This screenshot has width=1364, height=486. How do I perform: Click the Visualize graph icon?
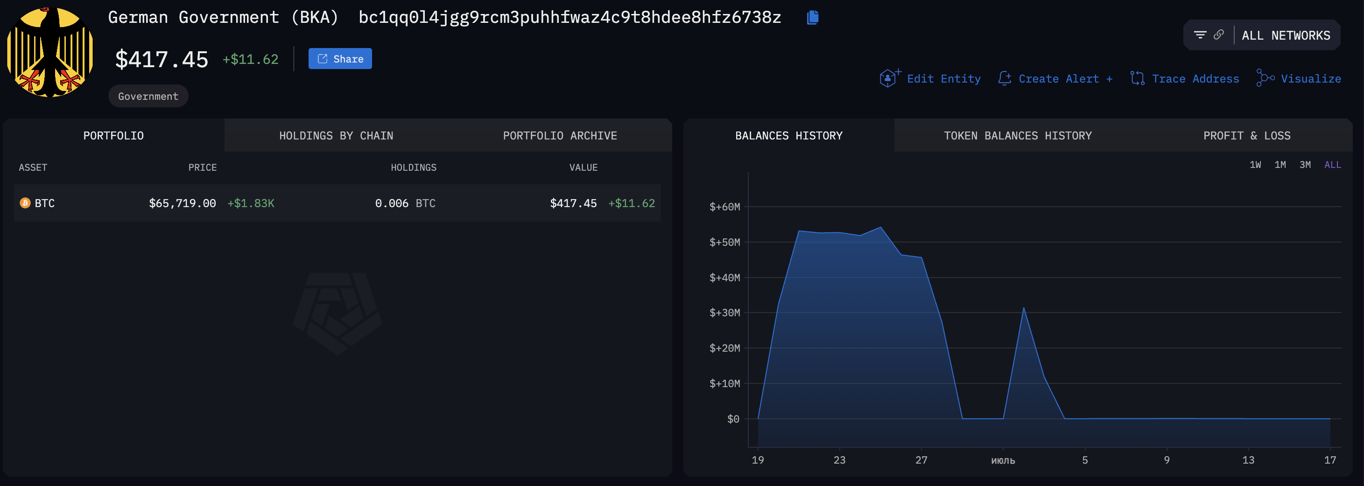pos(1265,78)
